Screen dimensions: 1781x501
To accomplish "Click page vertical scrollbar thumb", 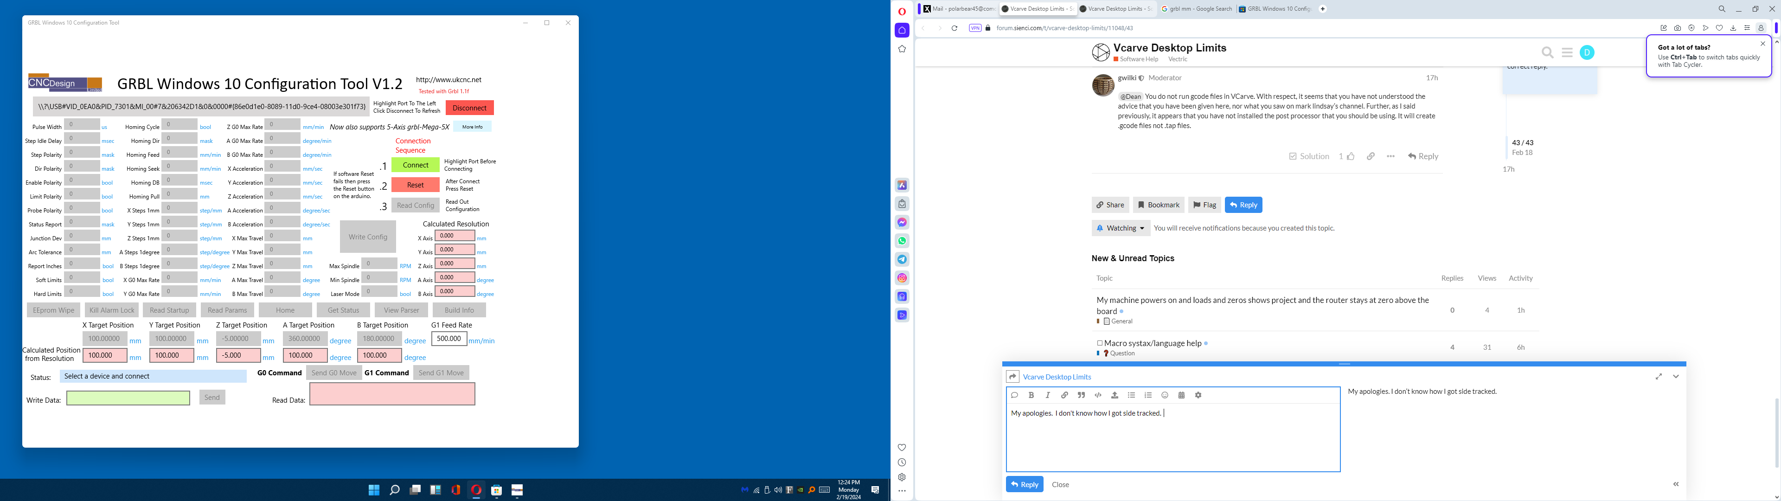I will [x=1776, y=433].
